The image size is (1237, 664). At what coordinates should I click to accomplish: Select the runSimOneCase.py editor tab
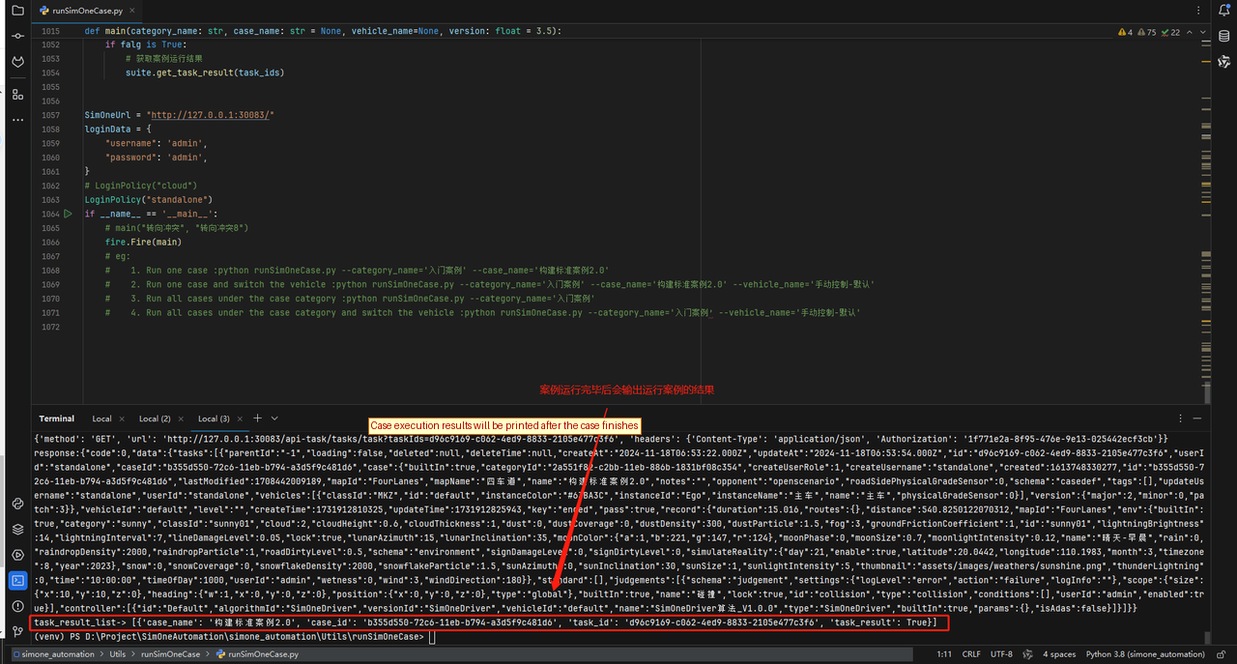(x=88, y=11)
